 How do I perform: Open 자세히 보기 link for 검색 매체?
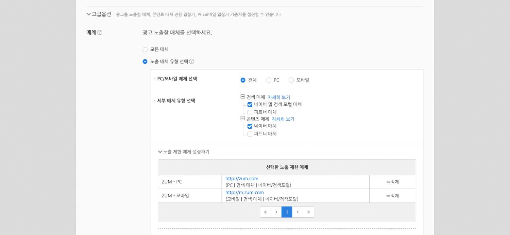tap(278, 97)
